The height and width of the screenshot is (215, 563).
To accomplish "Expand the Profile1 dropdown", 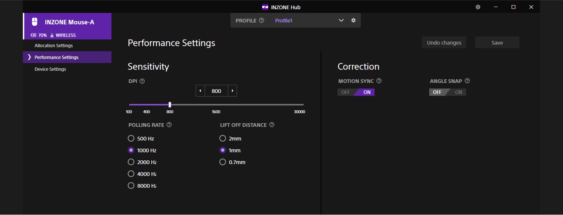I will click(x=341, y=20).
